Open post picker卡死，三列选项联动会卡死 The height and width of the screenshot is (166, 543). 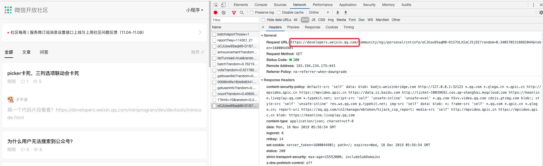click(x=43, y=73)
